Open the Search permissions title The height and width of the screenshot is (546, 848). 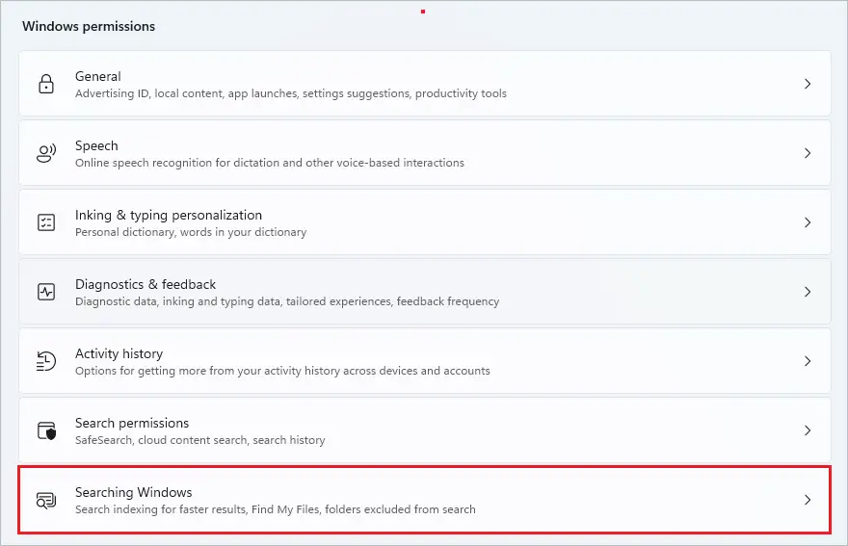pos(132,423)
